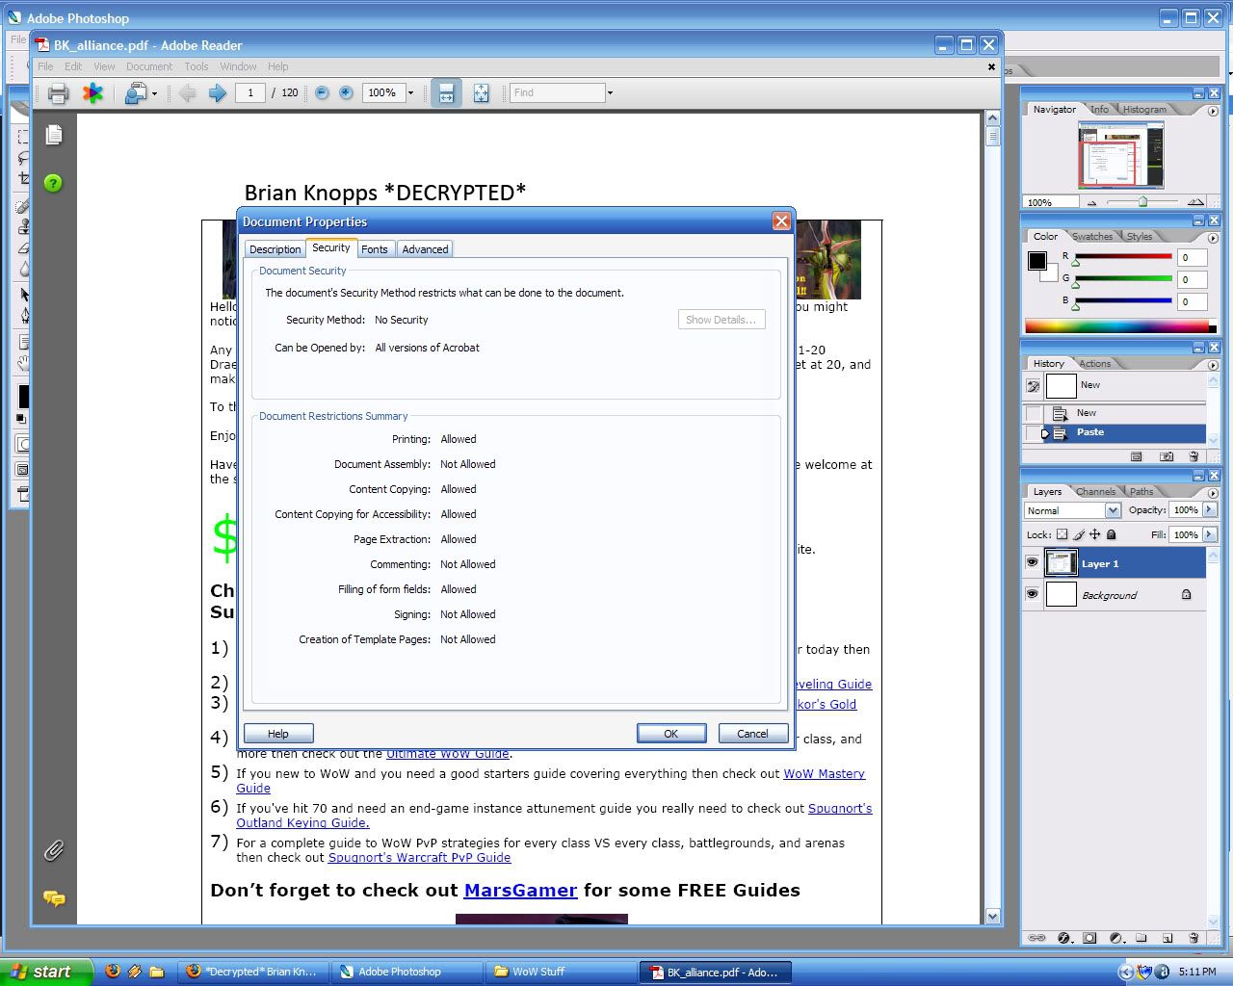
Task: Create new snapshot camera icon in History
Action: pyautogui.click(x=1167, y=456)
